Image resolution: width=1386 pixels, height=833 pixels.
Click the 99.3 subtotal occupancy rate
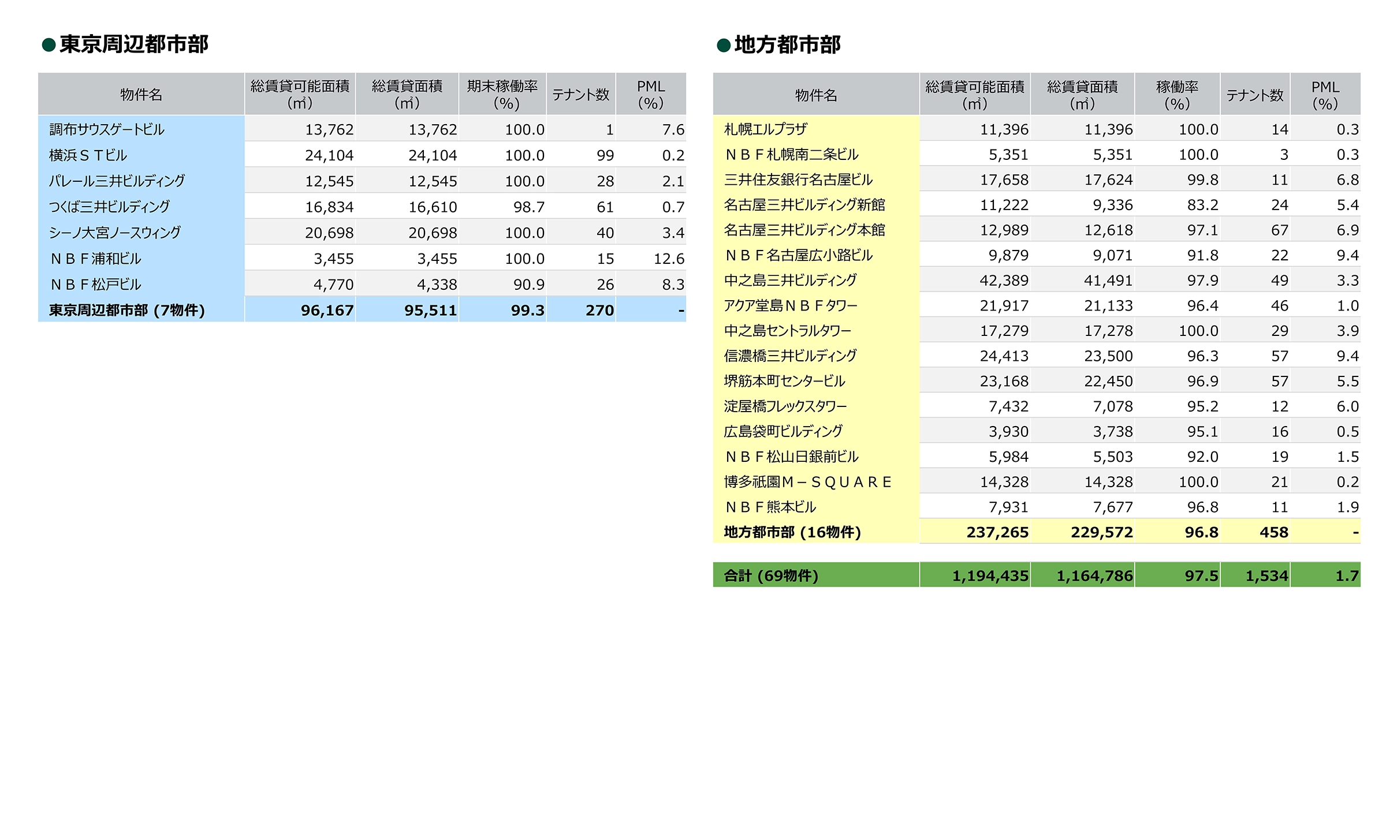coord(527,311)
